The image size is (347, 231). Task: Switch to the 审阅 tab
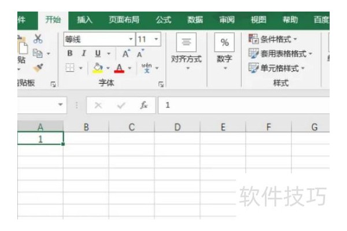point(227,20)
